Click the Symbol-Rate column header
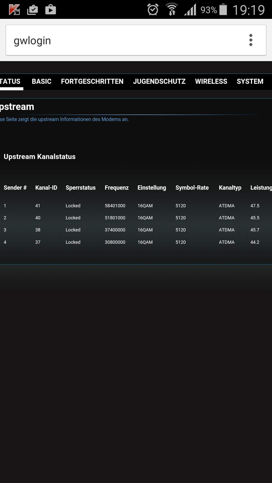The image size is (272, 483). [x=192, y=188]
